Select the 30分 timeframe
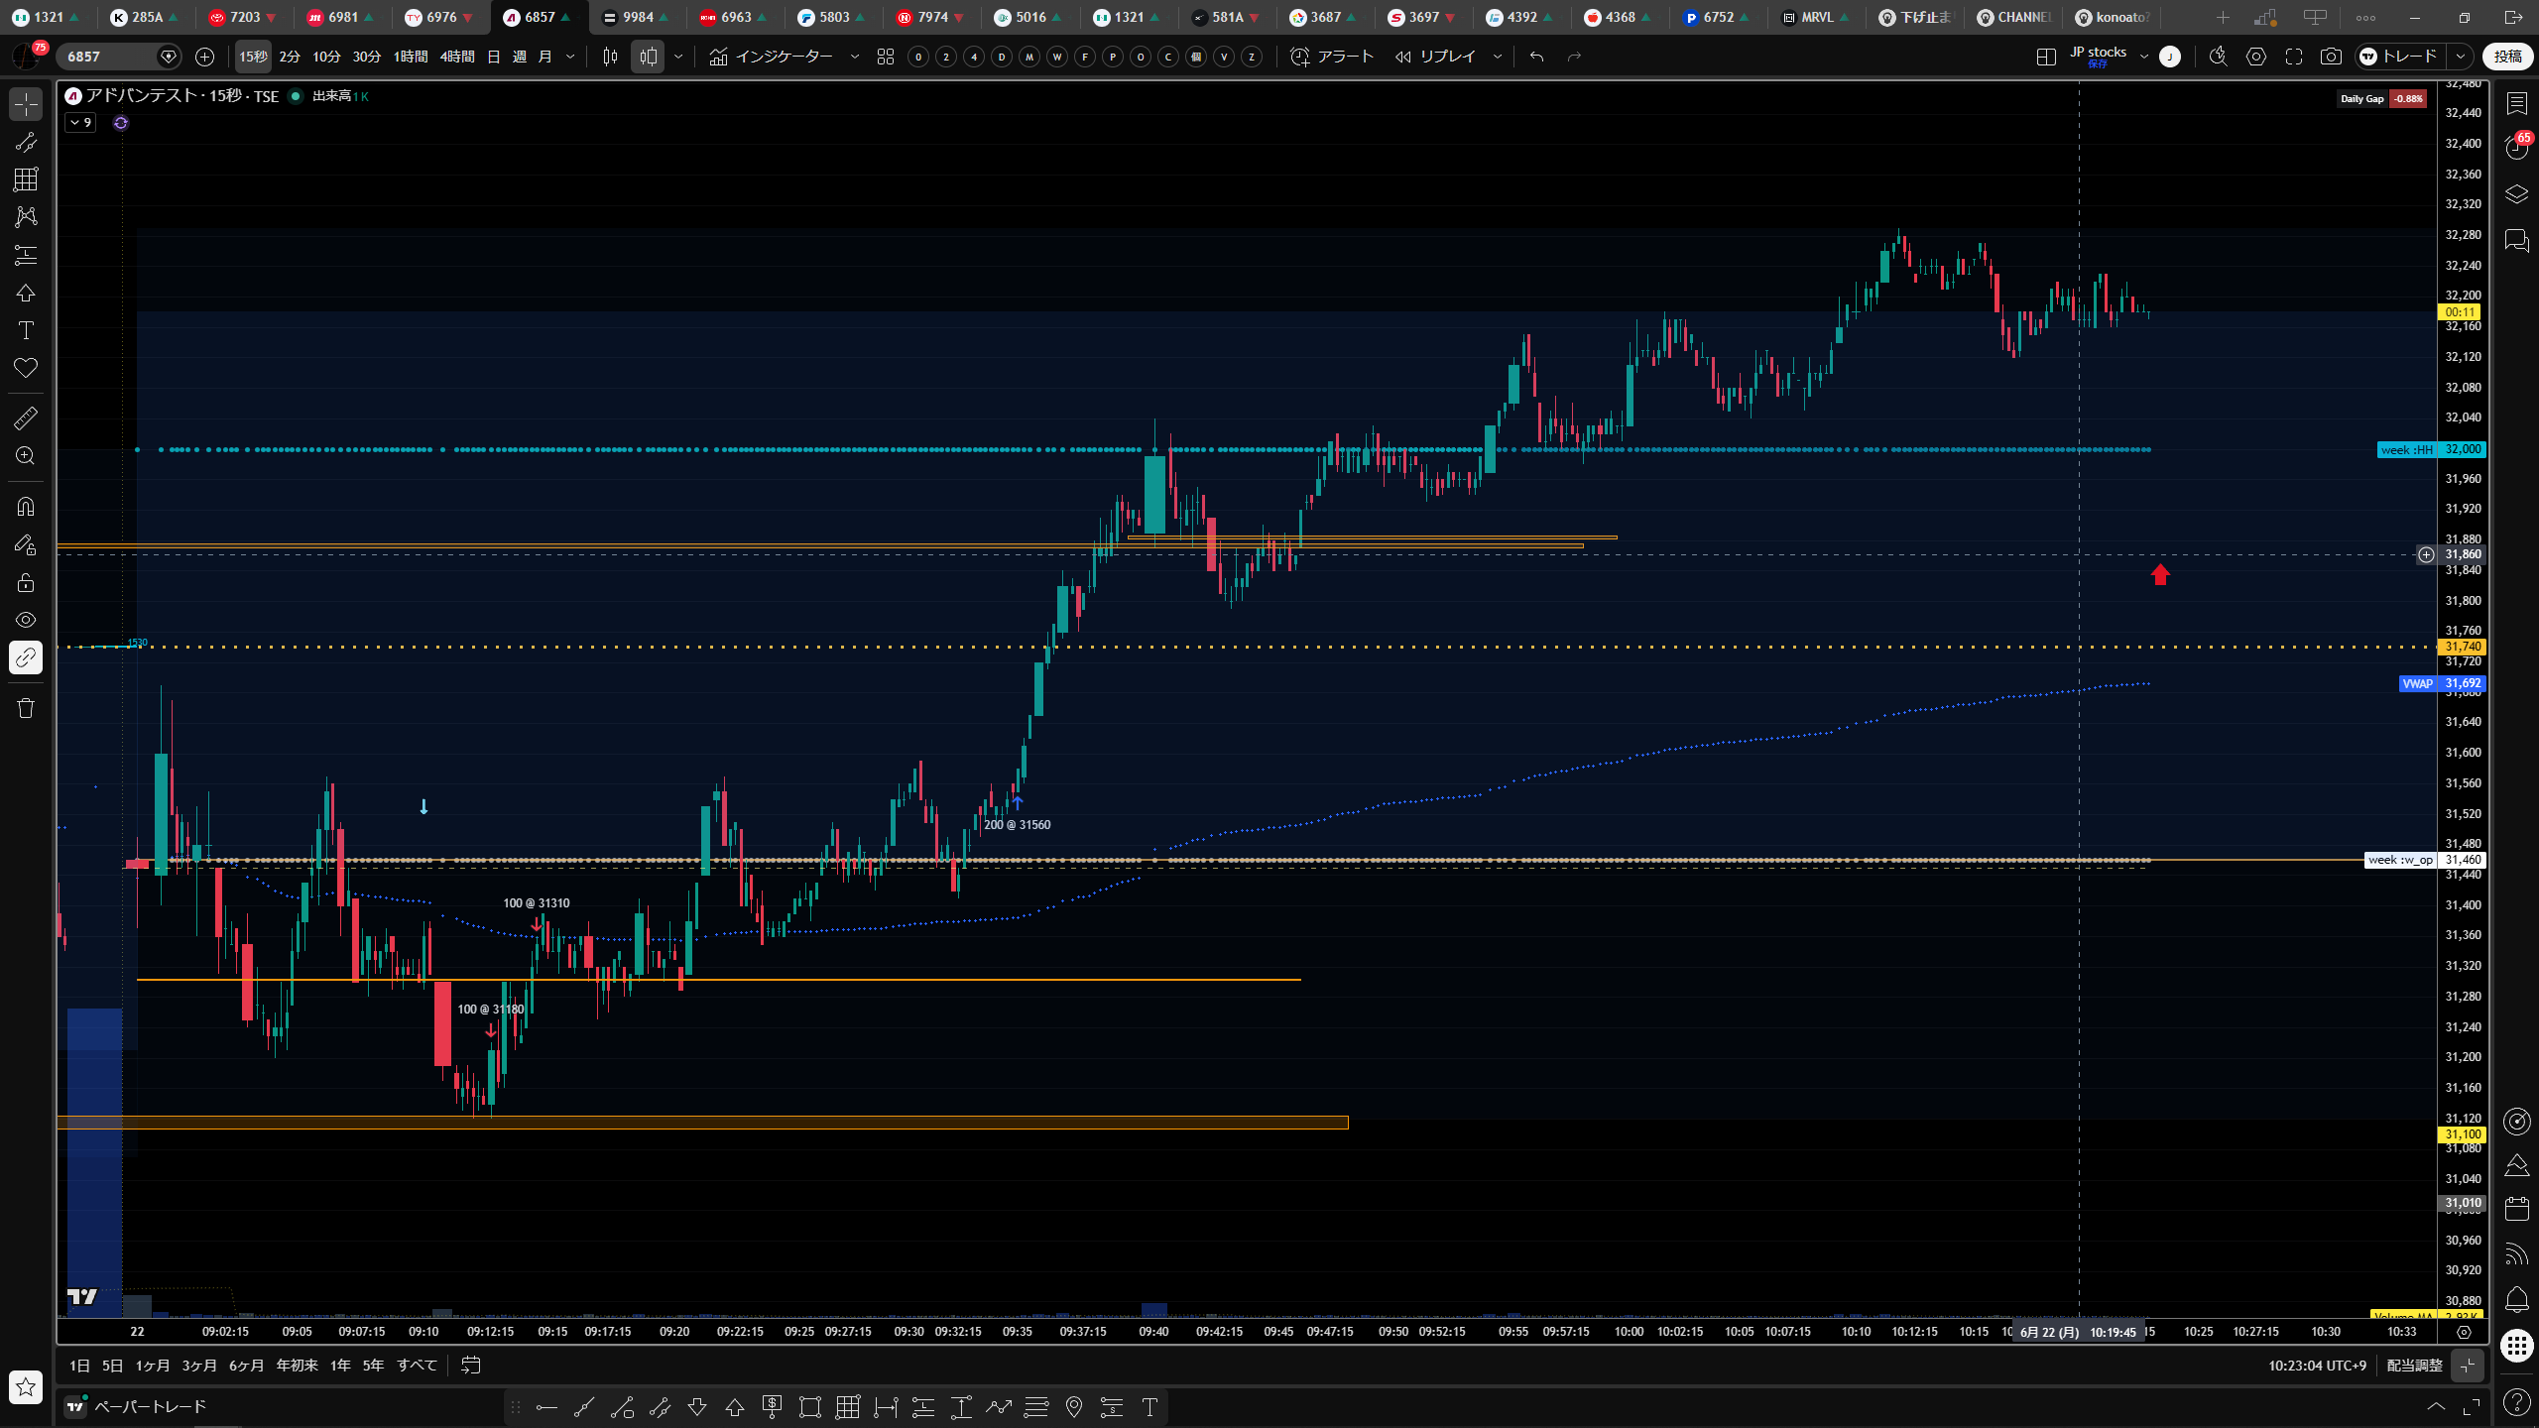The image size is (2539, 1428). pyautogui.click(x=367, y=57)
